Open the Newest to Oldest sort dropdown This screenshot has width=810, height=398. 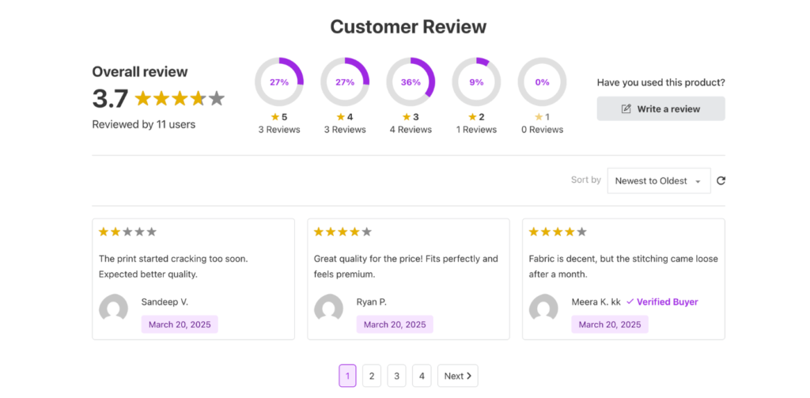point(658,180)
